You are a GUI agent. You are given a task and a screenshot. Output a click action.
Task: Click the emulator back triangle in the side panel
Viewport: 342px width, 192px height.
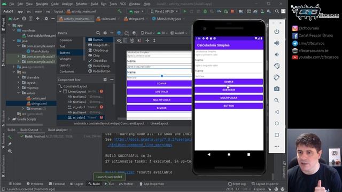tap(277, 112)
